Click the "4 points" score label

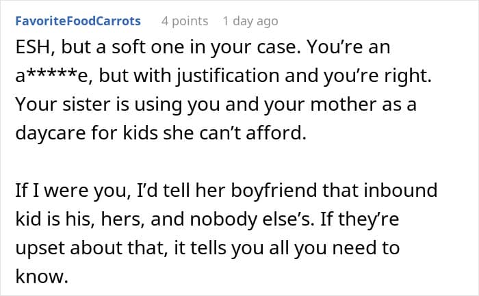pos(185,21)
